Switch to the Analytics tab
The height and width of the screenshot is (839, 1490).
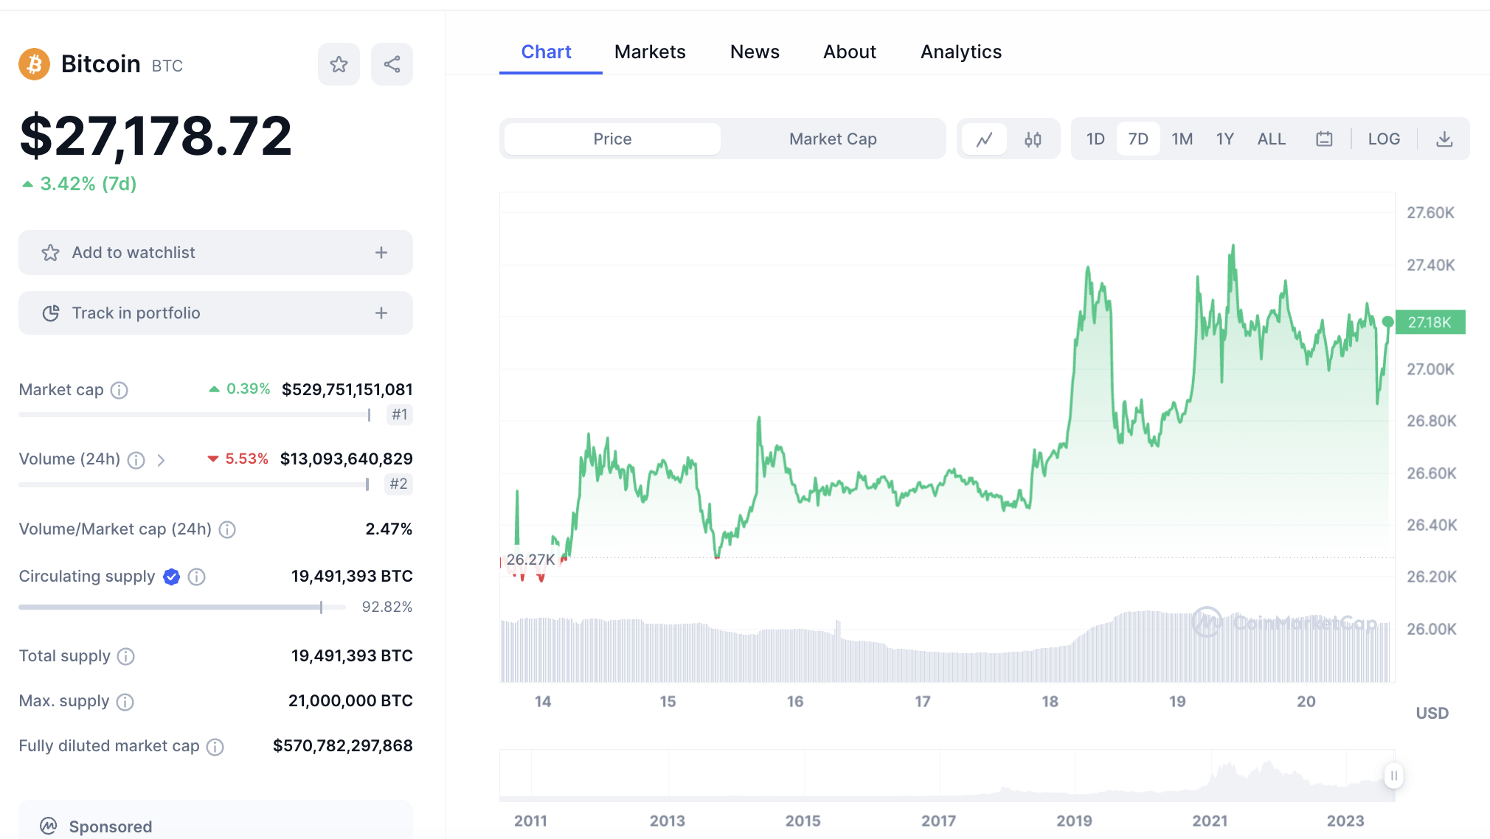pyautogui.click(x=960, y=52)
